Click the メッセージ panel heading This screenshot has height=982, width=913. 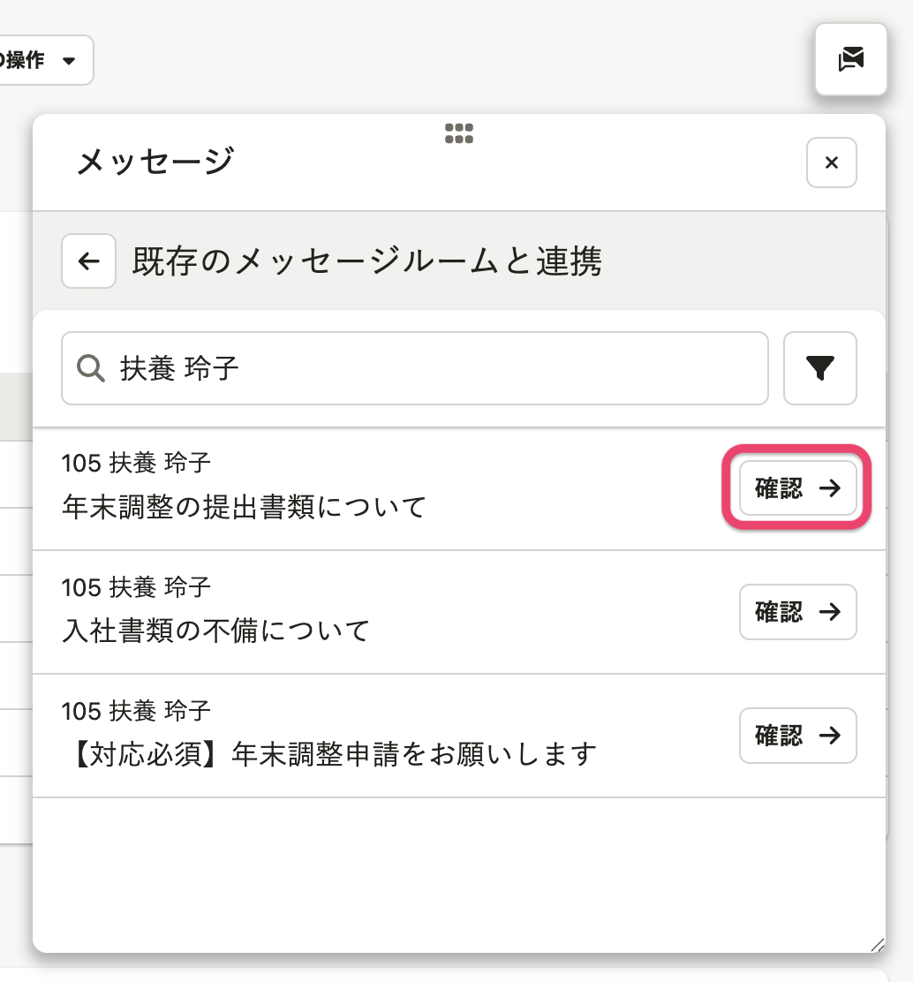(155, 162)
